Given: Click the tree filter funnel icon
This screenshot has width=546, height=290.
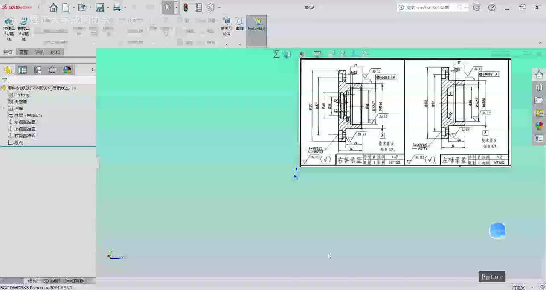Looking at the screenshot, I should 5,80.
